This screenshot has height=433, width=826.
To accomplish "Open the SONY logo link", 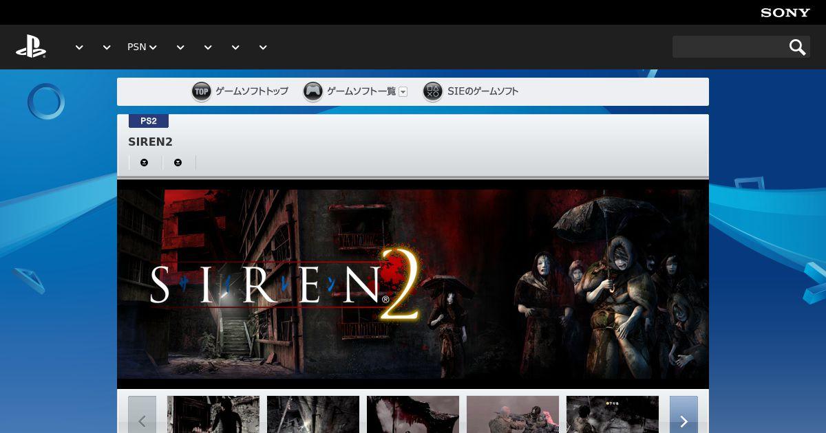I will 785,12.
